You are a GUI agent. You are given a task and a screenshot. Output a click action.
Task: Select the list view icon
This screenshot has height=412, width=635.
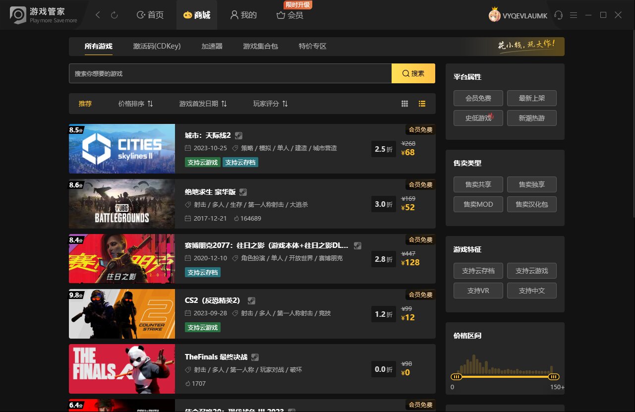point(422,104)
